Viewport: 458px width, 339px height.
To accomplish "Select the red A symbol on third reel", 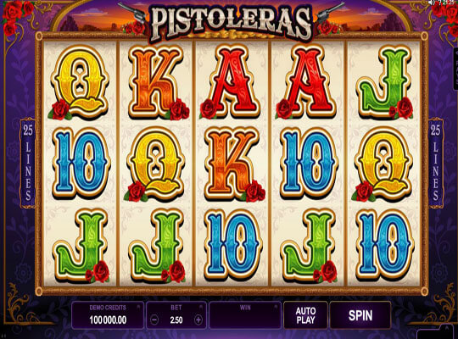I will tap(230, 81).
